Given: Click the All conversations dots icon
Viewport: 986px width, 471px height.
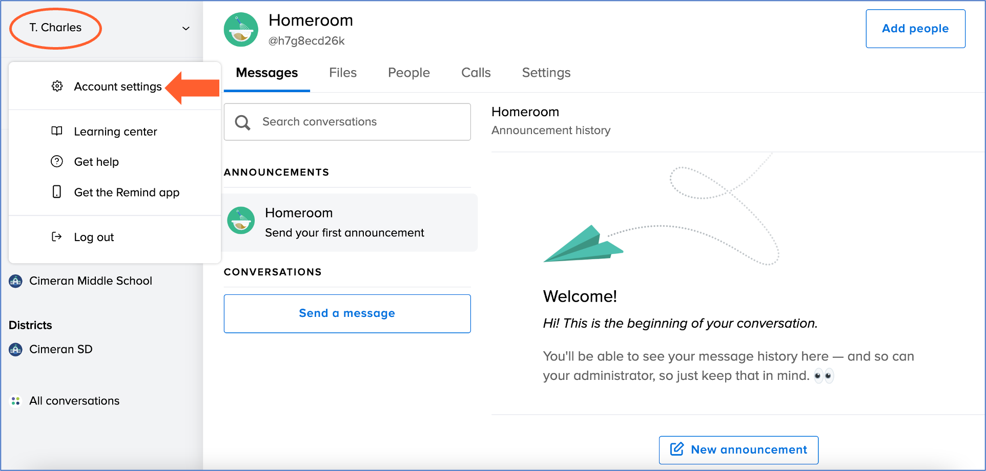Looking at the screenshot, I should (x=16, y=401).
